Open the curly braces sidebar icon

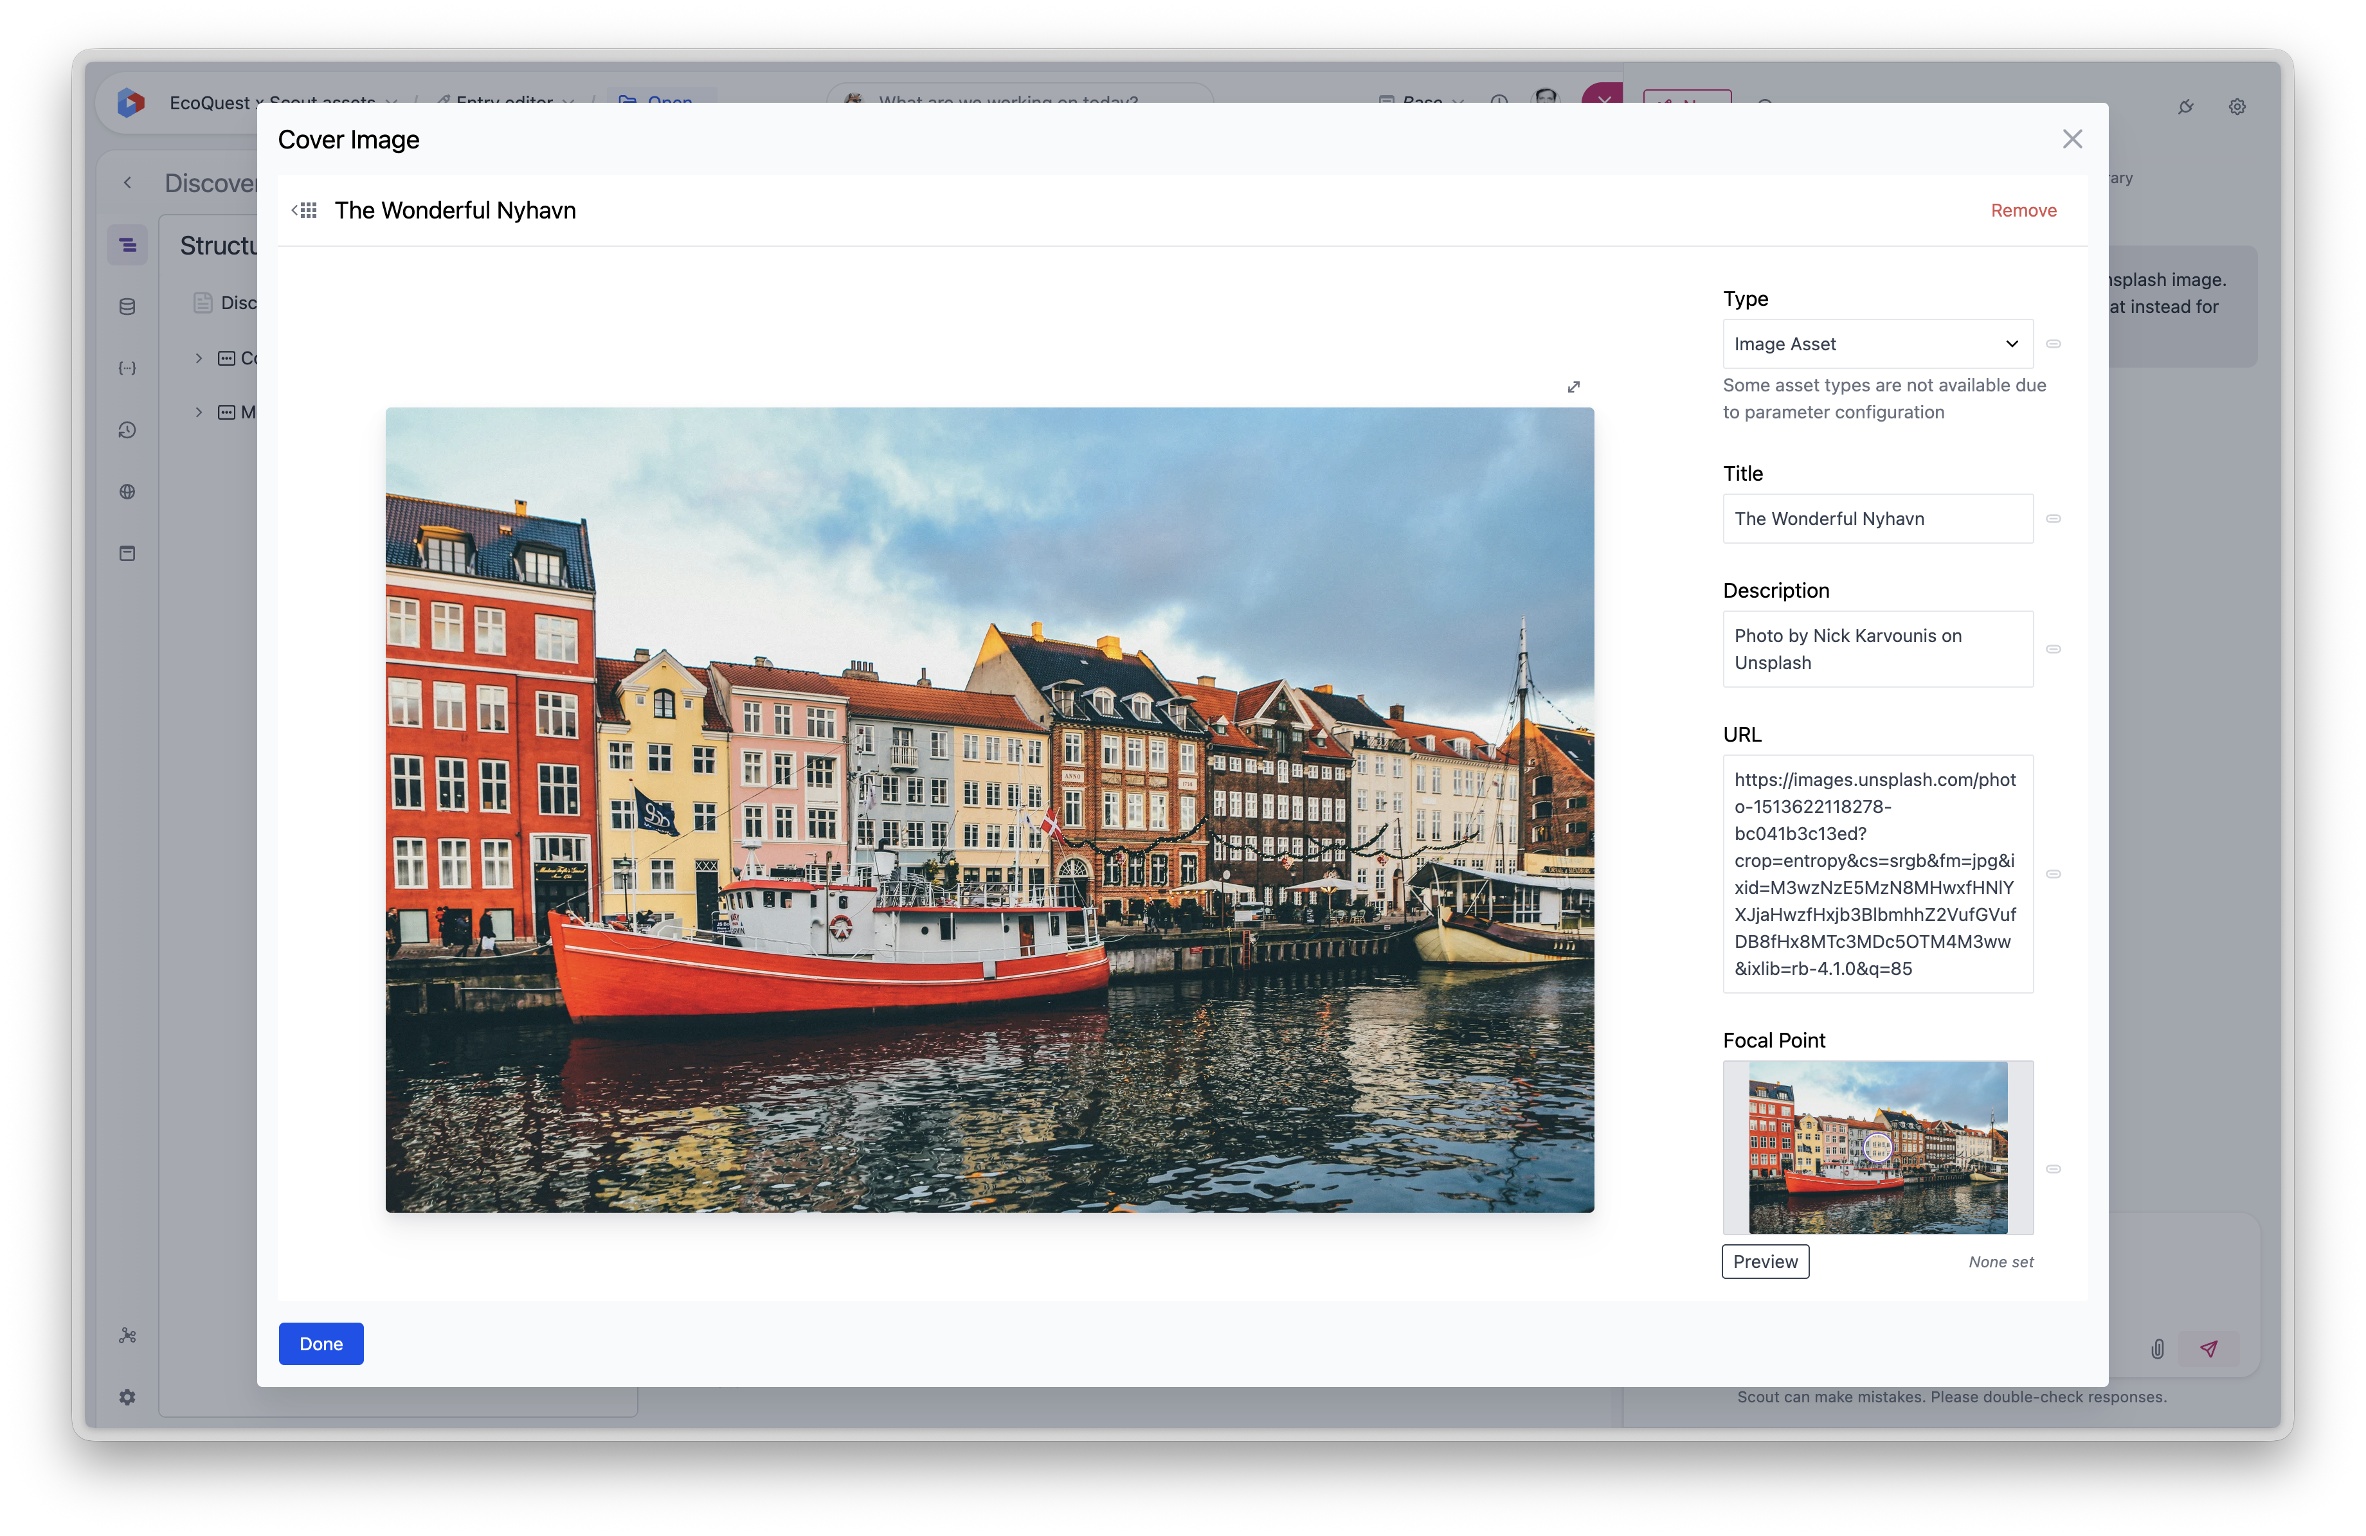tap(127, 369)
